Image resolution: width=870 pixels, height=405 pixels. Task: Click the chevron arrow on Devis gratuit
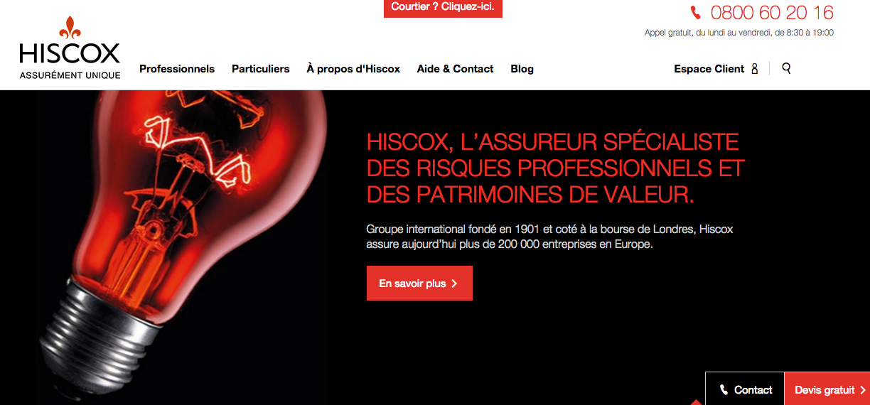tap(862, 389)
